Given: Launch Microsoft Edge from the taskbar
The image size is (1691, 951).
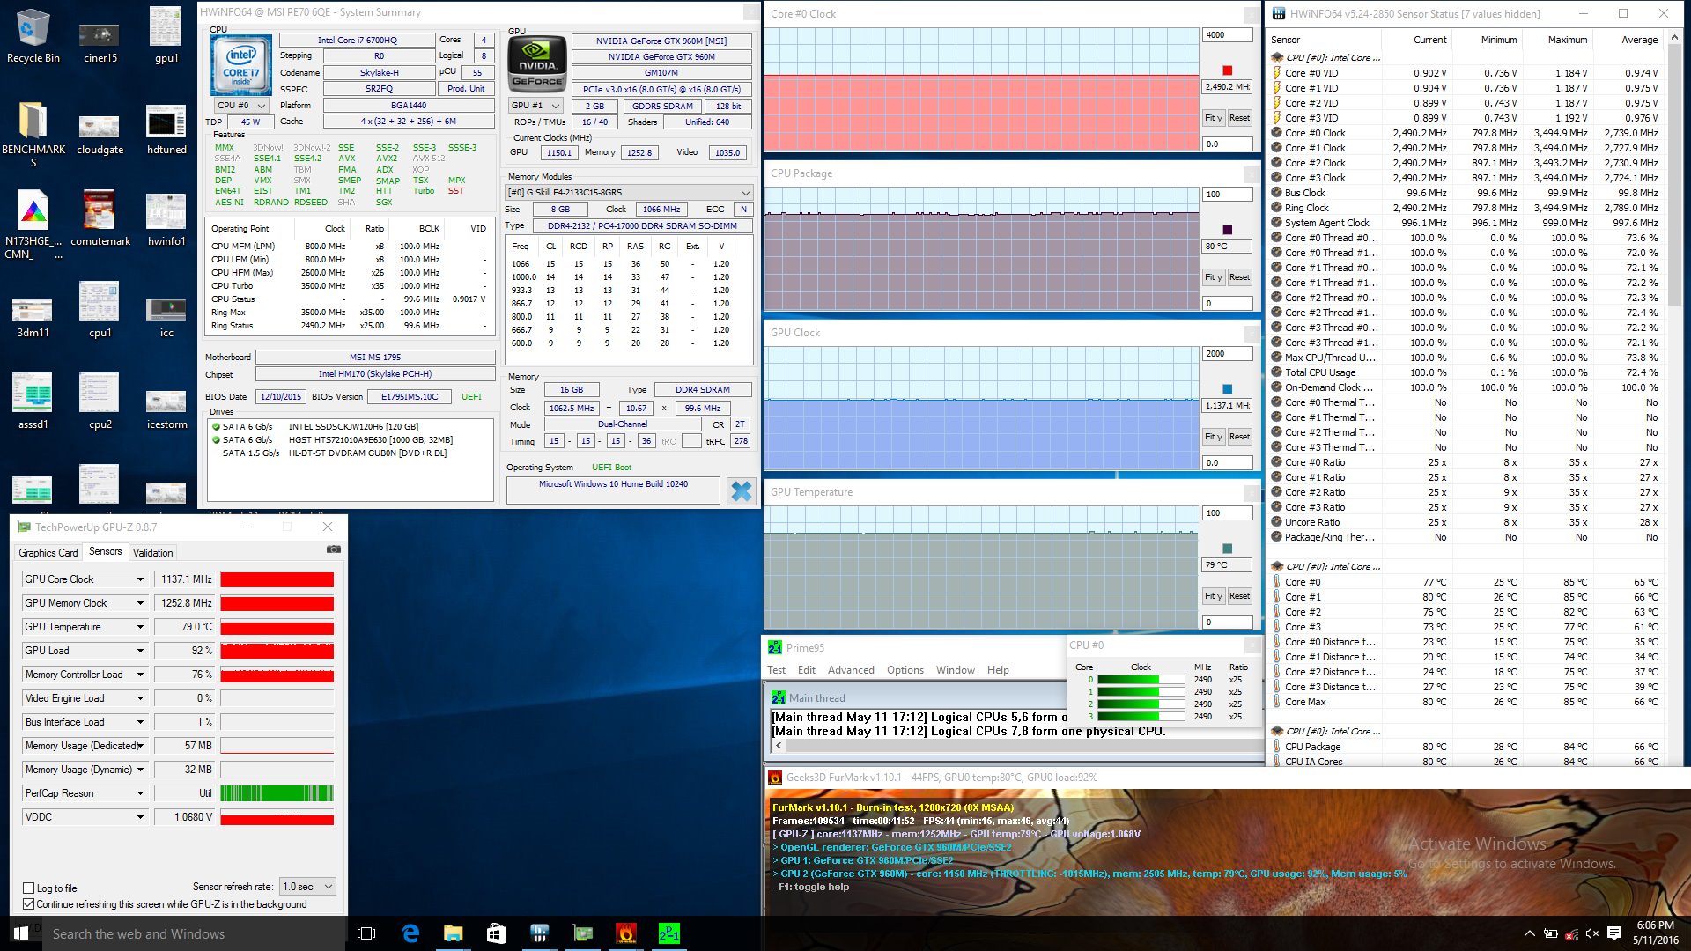Looking at the screenshot, I should pos(410,933).
